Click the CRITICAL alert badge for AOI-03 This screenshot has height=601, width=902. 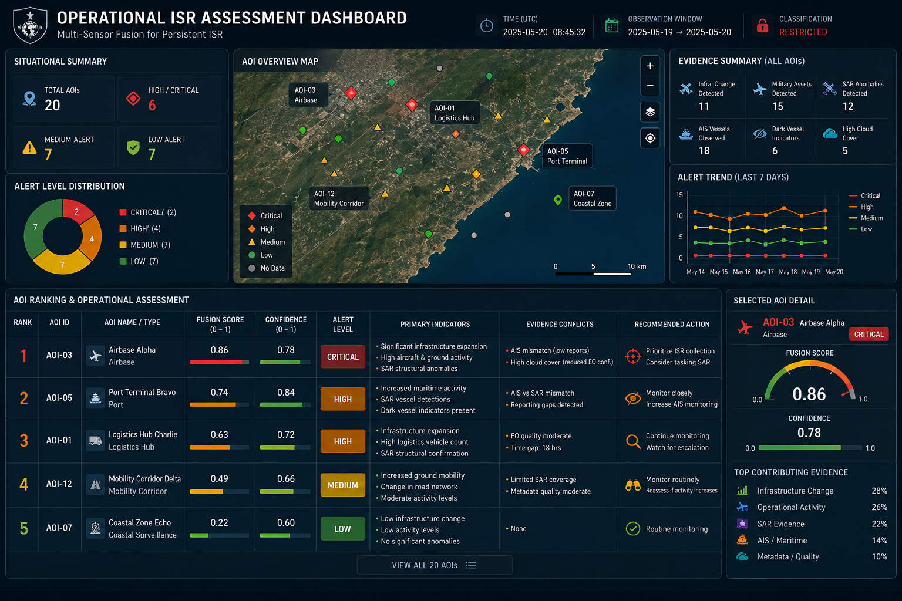tap(343, 357)
